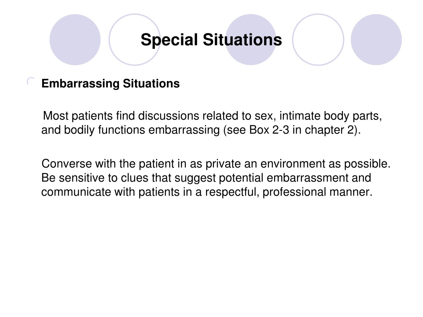
Task: Click the last filled lavender circle
Action: point(376,40)
